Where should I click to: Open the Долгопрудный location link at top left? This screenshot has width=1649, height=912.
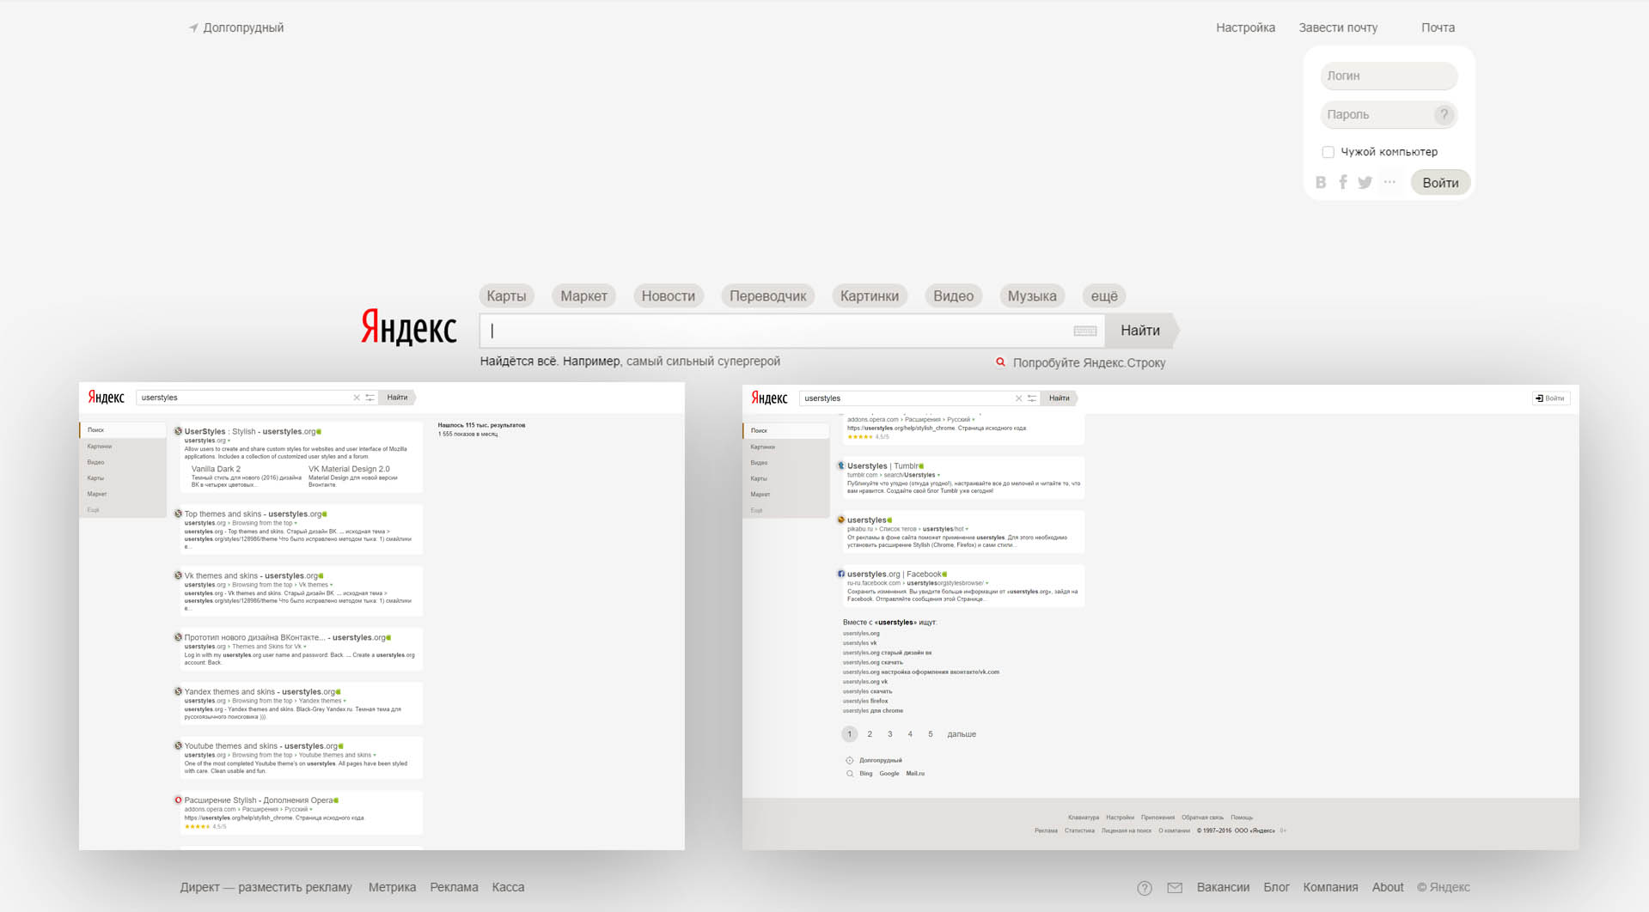243,27
